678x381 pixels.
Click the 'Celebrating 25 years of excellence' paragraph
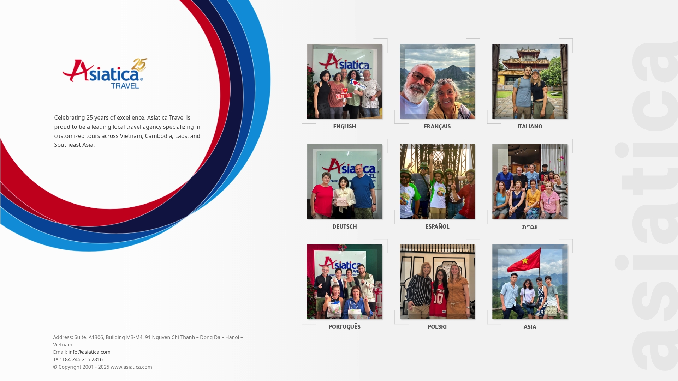[x=127, y=131]
